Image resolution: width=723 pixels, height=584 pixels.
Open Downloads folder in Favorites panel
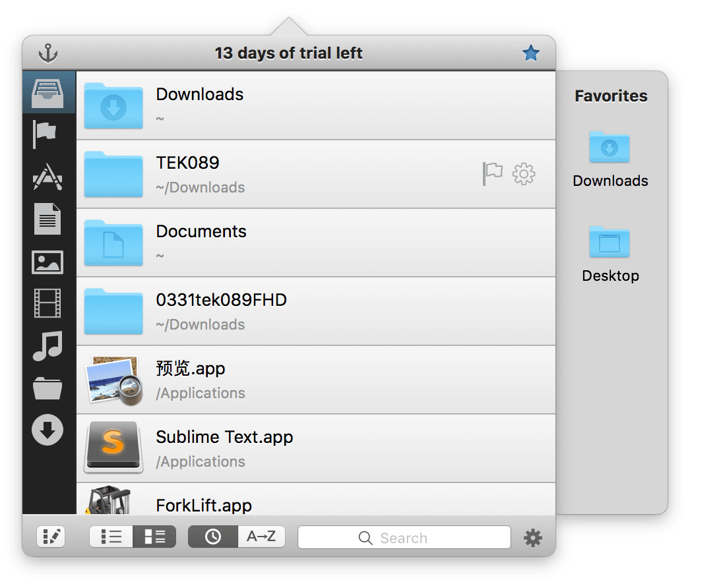pyautogui.click(x=610, y=160)
